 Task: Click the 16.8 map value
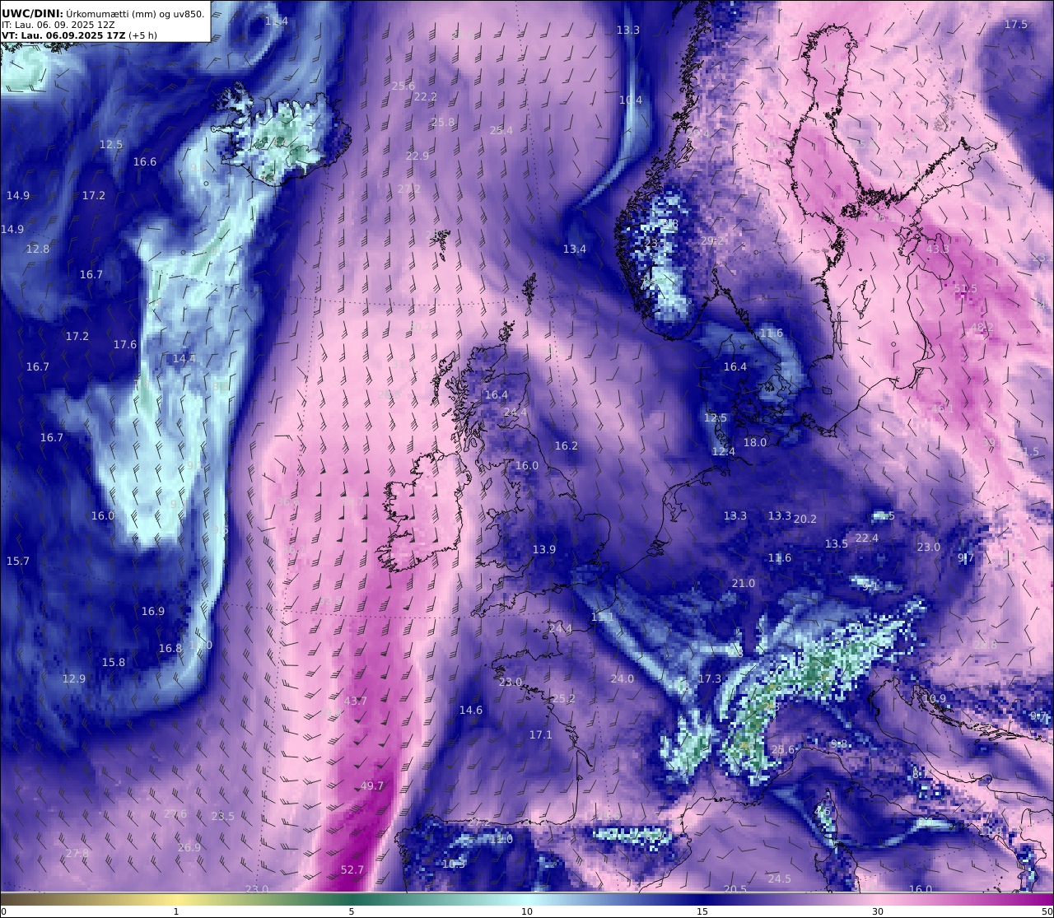[x=170, y=648]
